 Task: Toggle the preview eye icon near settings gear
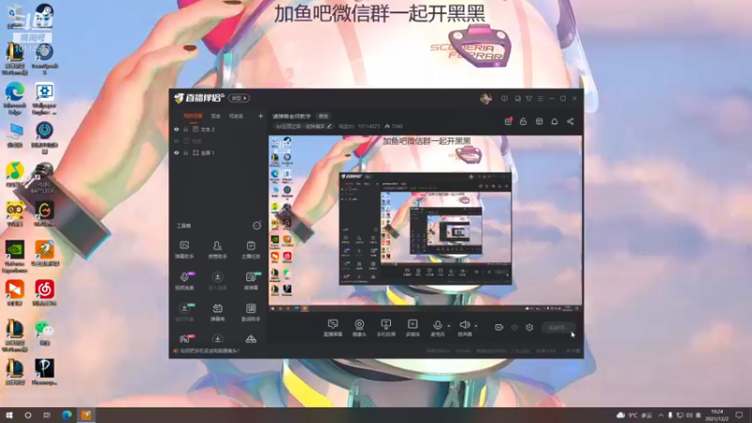pos(514,327)
